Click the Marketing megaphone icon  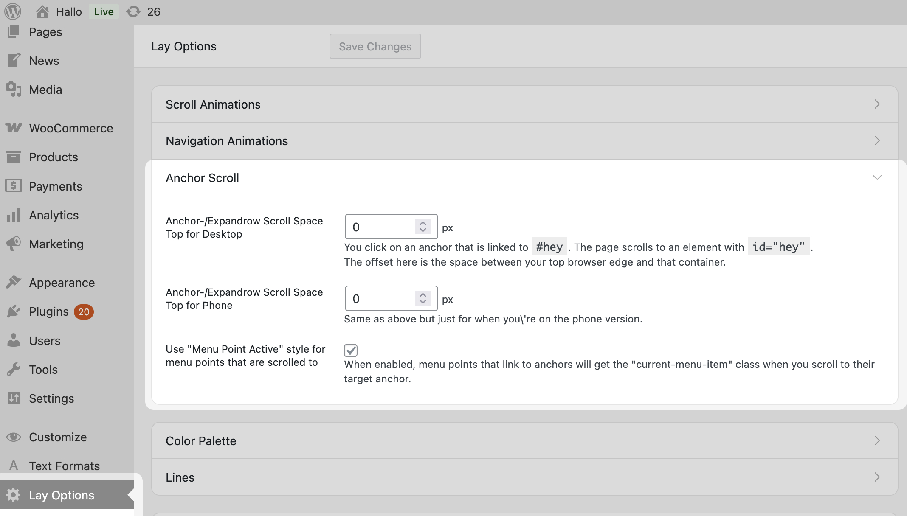[14, 244]
